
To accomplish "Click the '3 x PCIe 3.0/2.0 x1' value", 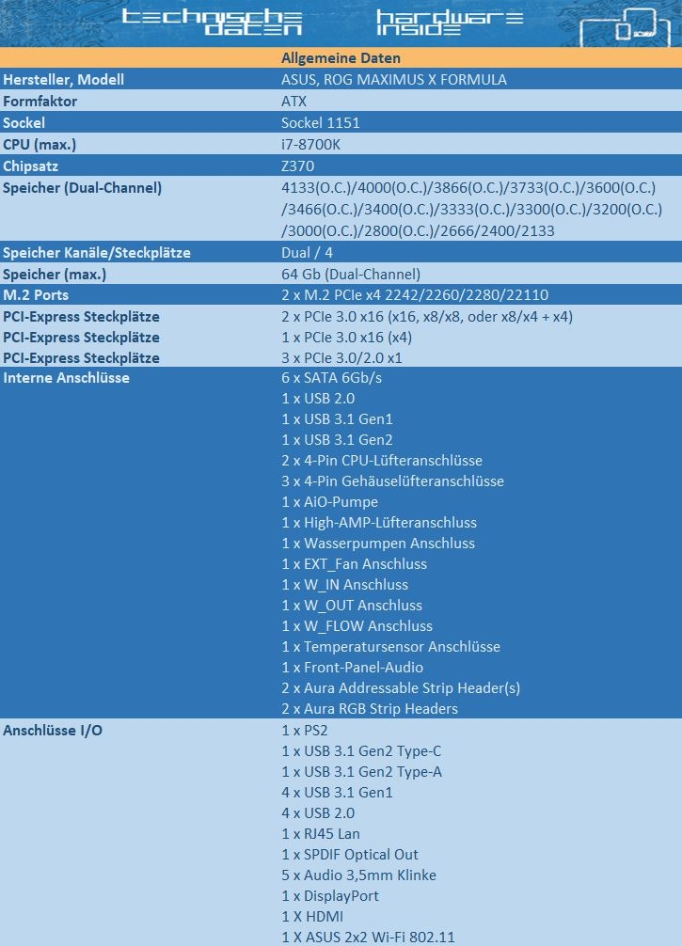I will coord(341,357).
